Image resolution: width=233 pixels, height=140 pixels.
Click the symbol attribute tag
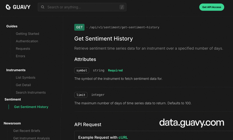(82, 70)
